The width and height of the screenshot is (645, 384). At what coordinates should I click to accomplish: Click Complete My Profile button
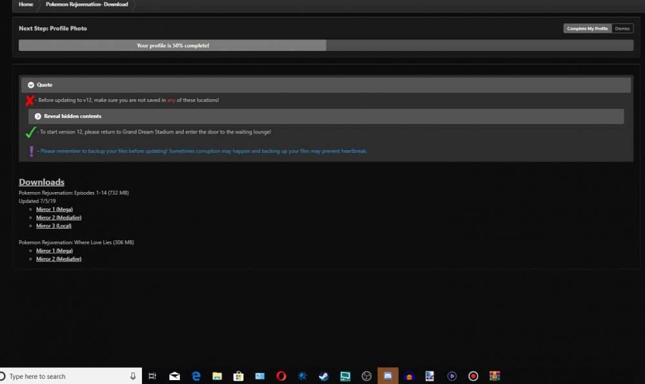tap(587, 28)
